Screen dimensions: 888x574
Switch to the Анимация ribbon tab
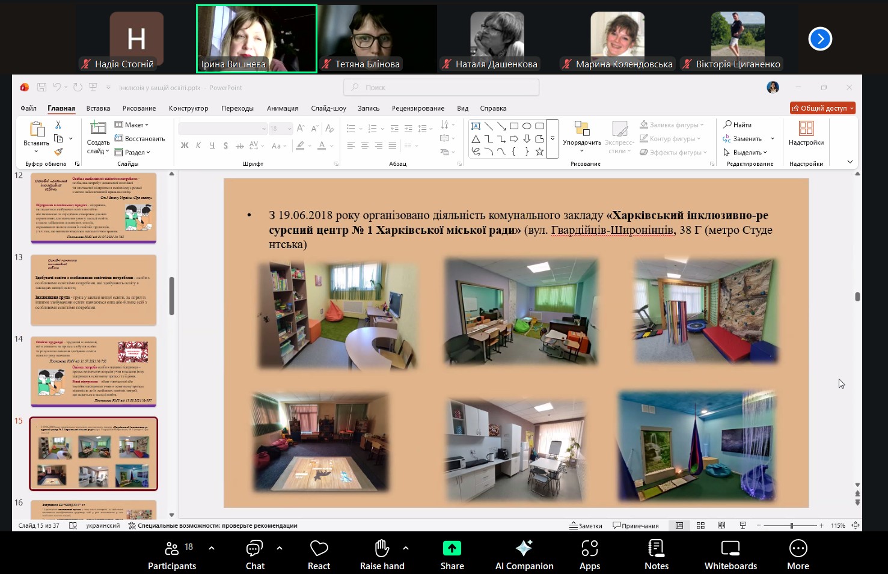click(283, 108)
